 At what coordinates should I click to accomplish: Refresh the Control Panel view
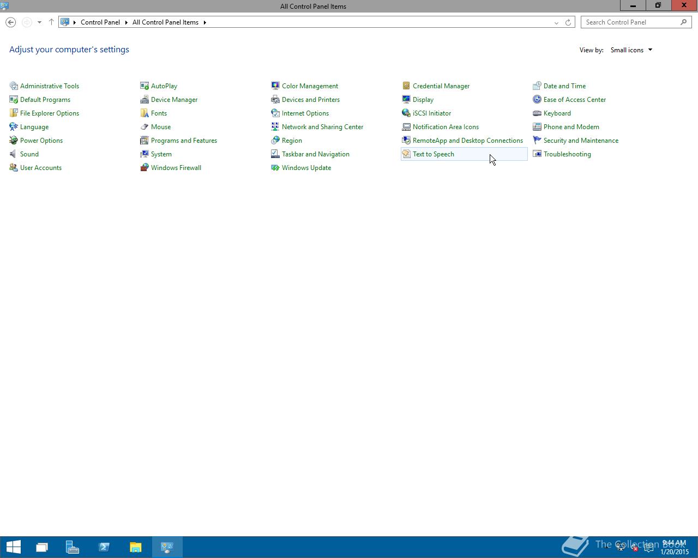(568, 22)
